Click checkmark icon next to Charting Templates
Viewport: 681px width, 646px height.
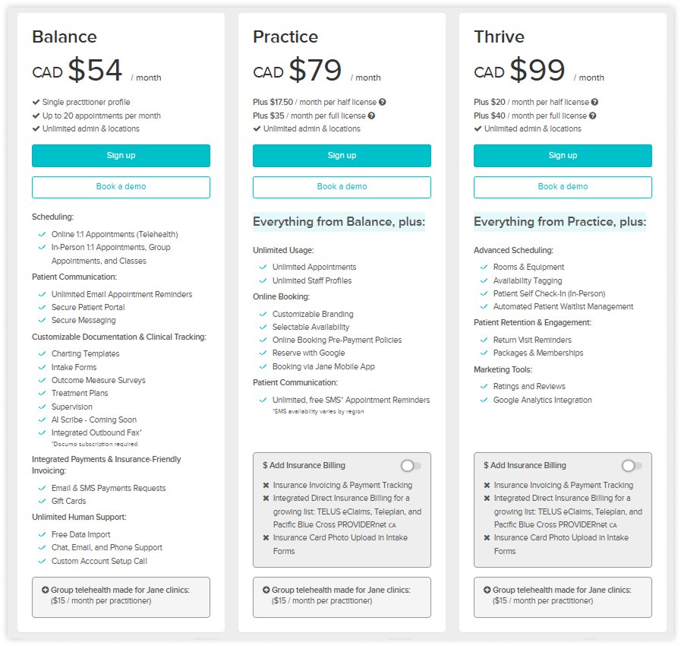[42, 353]
